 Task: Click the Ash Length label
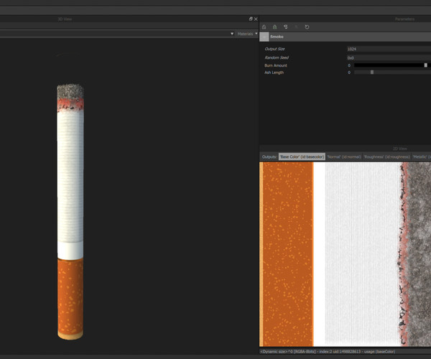pos(274,73)
